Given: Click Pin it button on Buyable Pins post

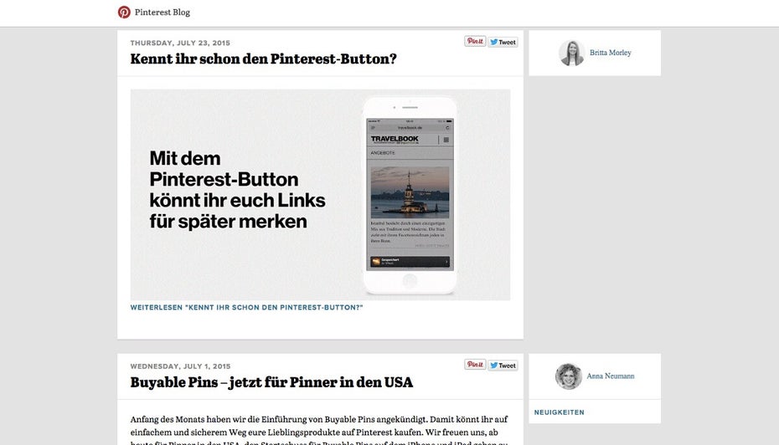Looking at the screenshot, I should point(475,365).
